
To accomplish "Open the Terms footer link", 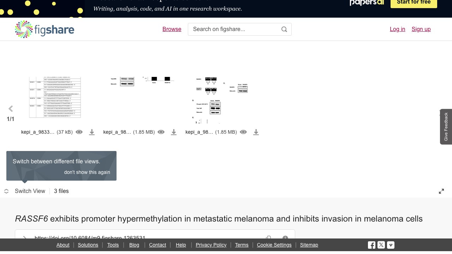I will coord(242,245).
